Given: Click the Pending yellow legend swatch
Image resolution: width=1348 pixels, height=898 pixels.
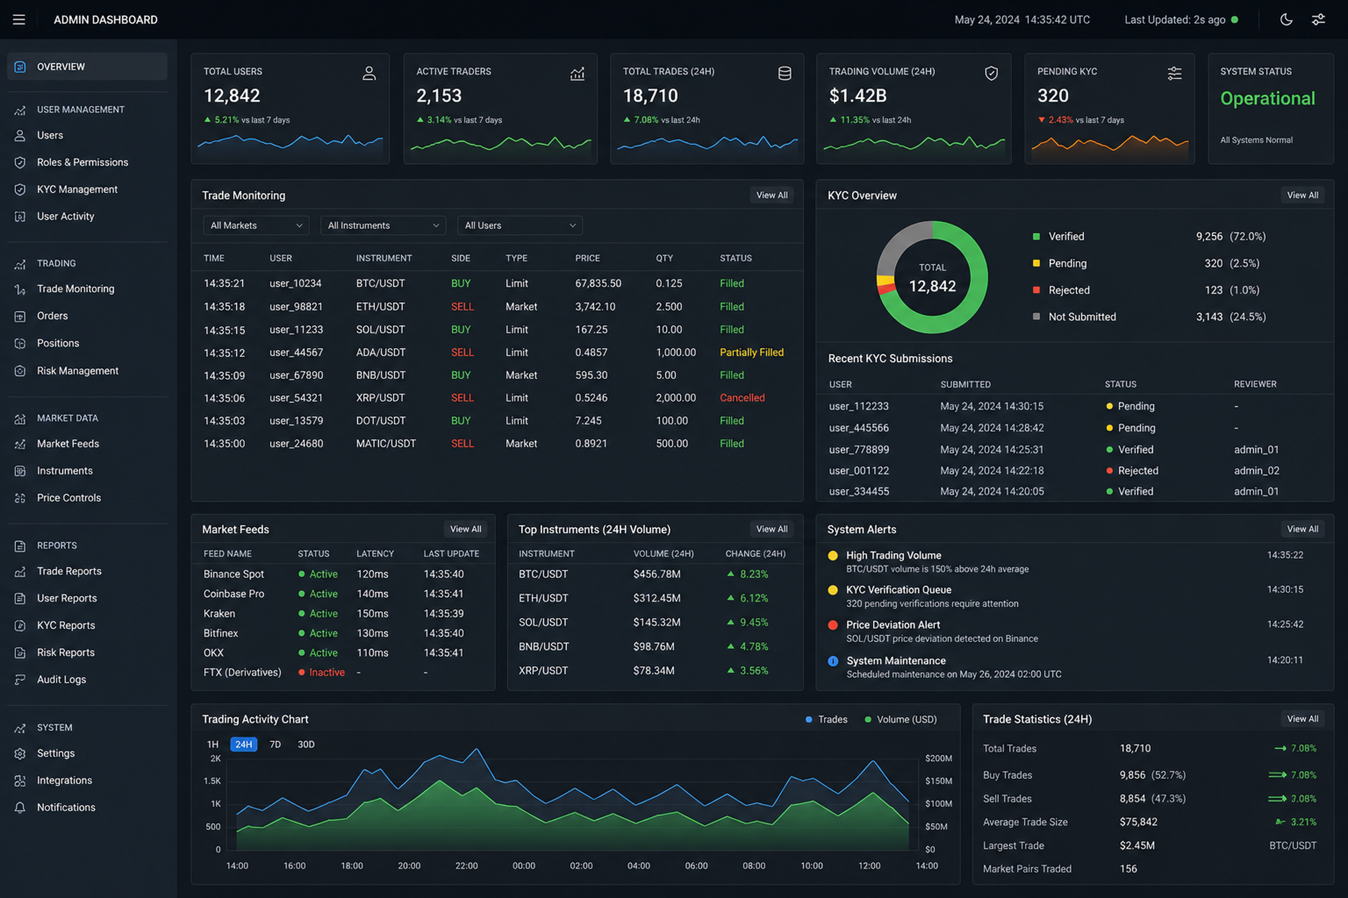Looking at the screenshot, I should [x=1036, y=263].
